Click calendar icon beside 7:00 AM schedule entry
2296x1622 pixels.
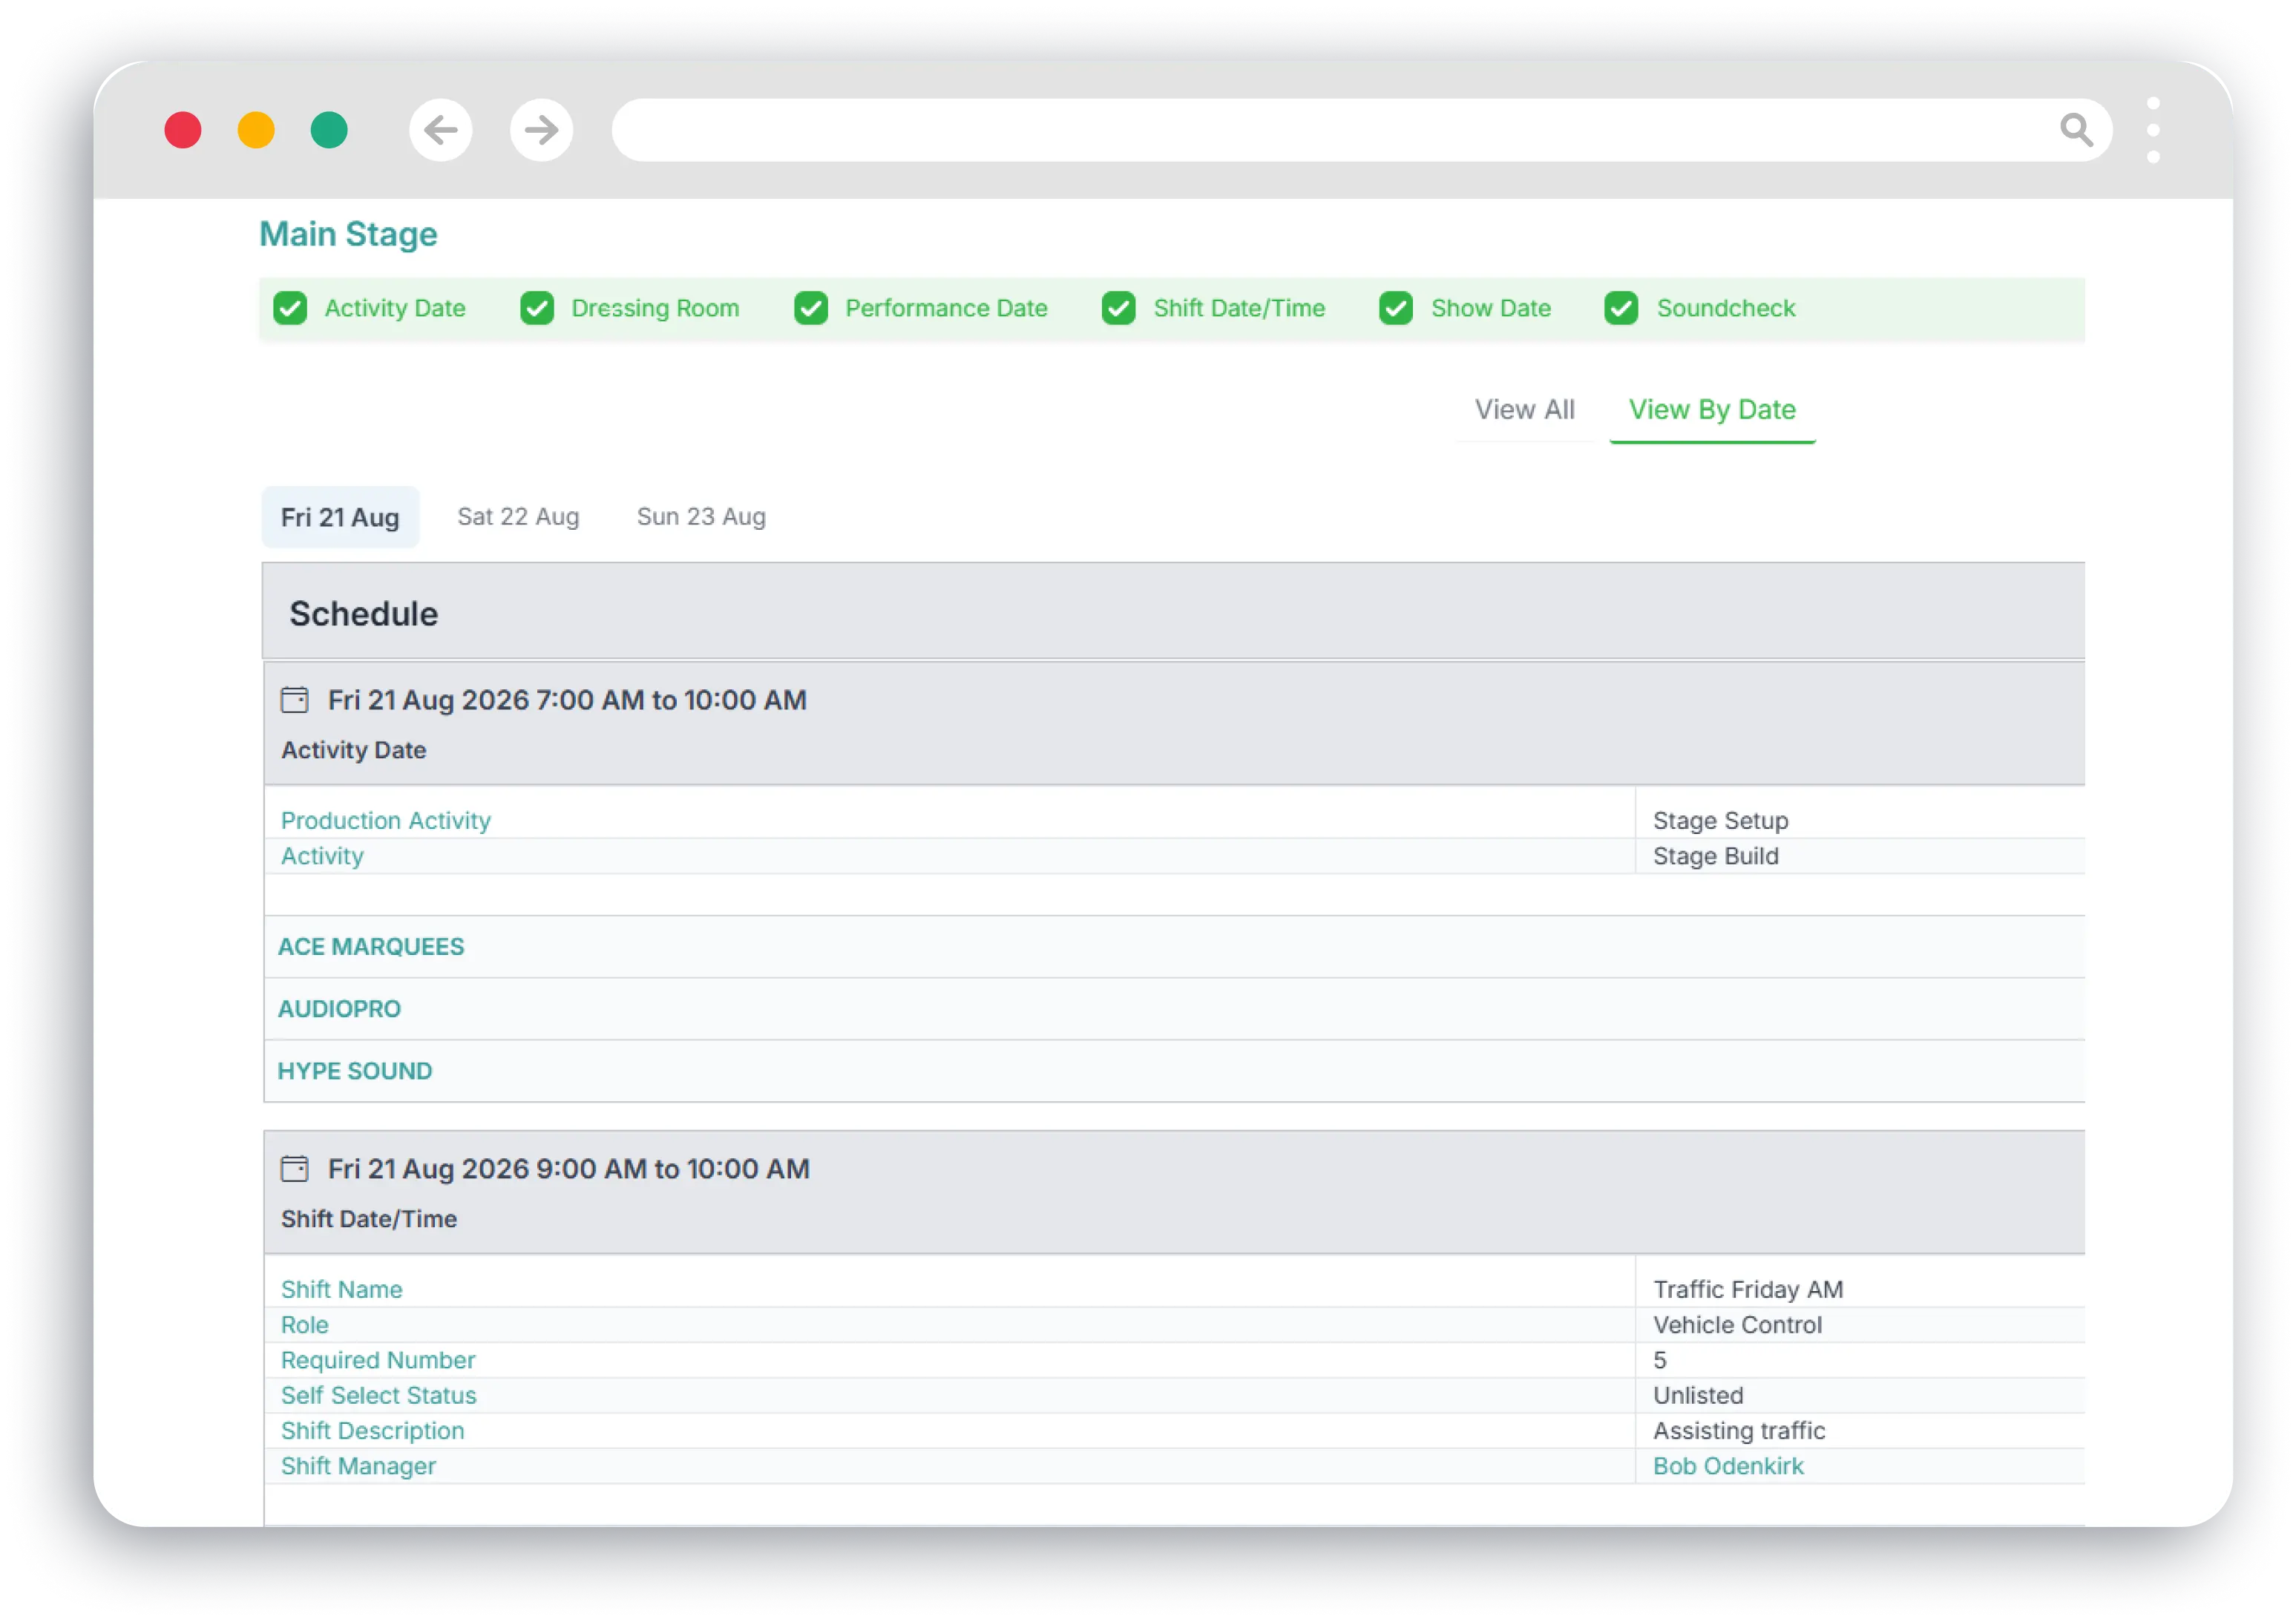(294, 700)
